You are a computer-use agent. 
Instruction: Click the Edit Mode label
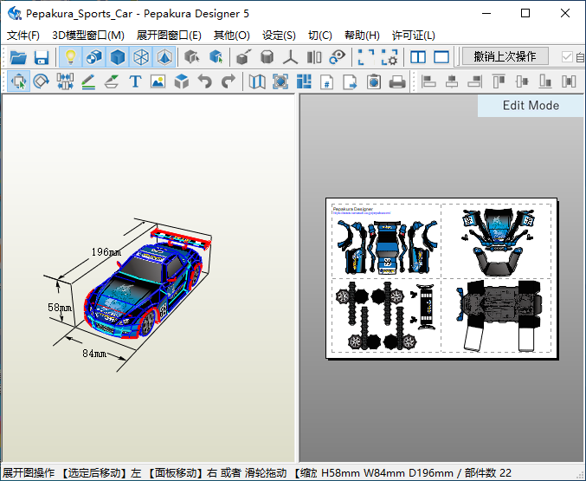pyautogui.click(x=531, y=106)
